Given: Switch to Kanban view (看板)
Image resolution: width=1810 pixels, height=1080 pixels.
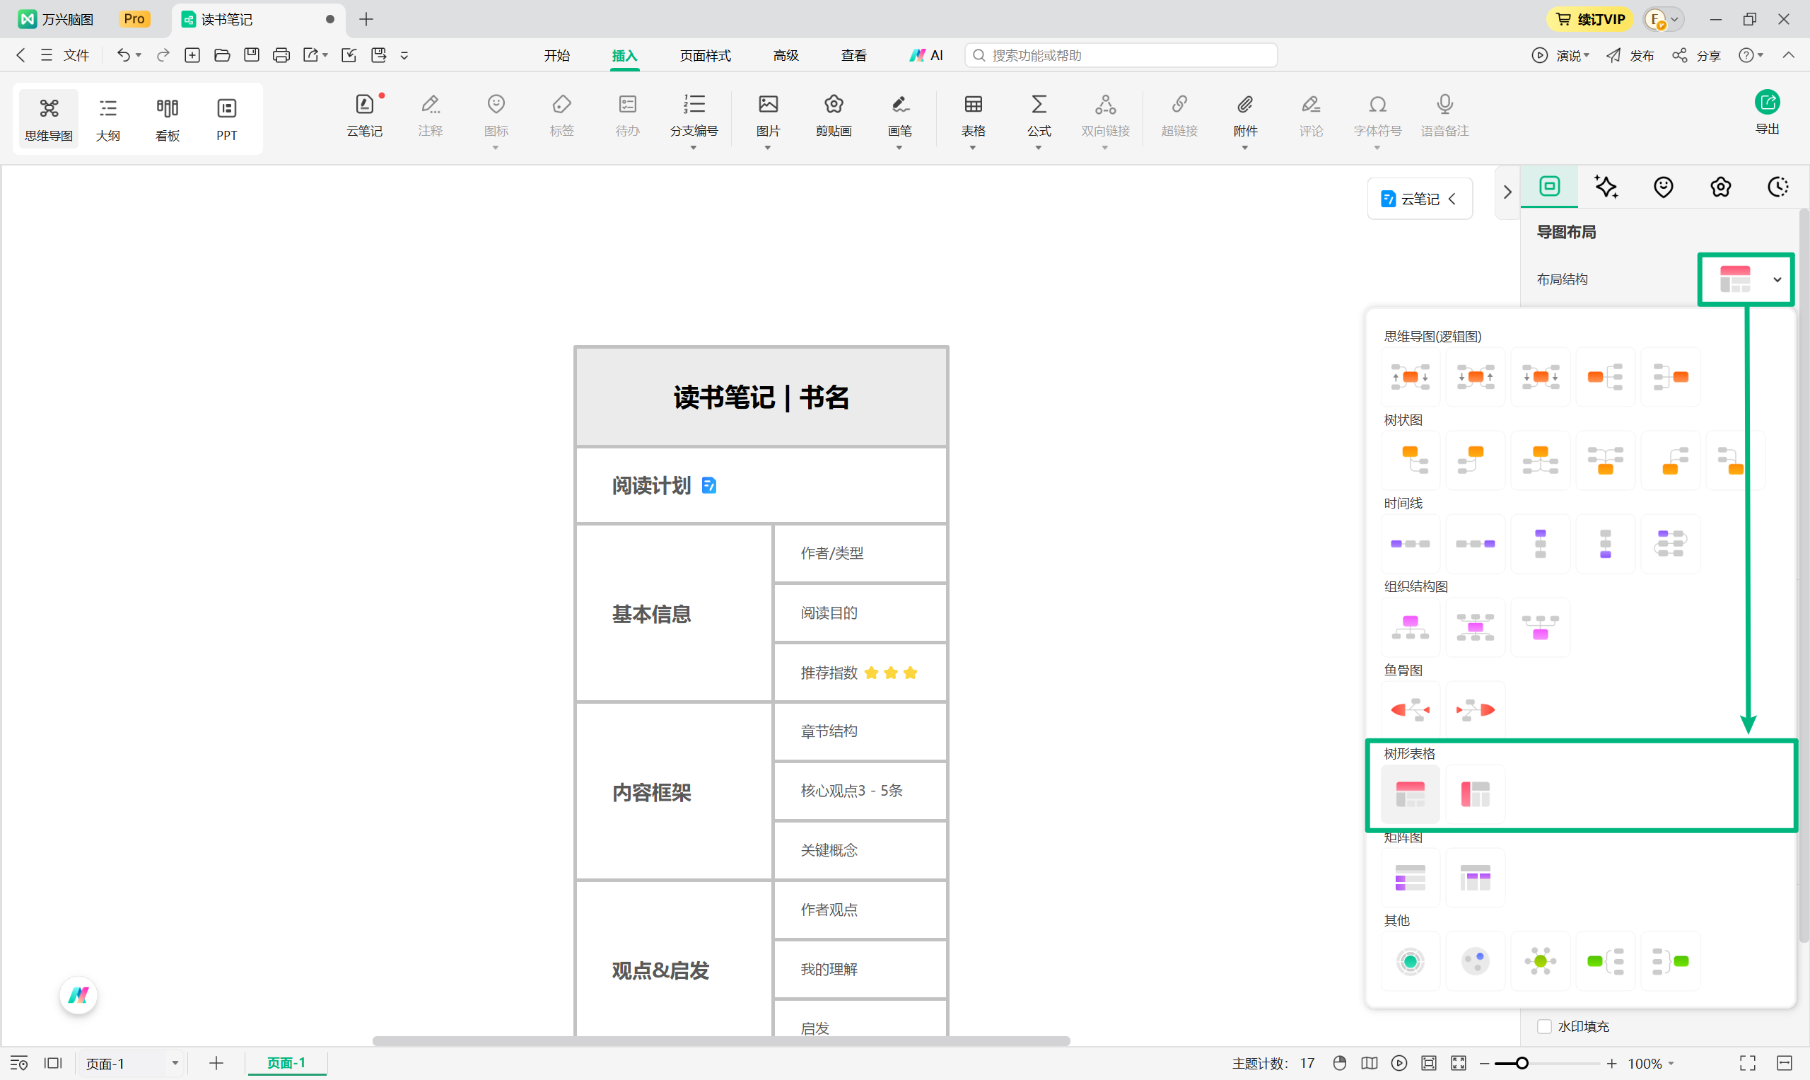Looking at the screenshot, I should coord(168,120).
